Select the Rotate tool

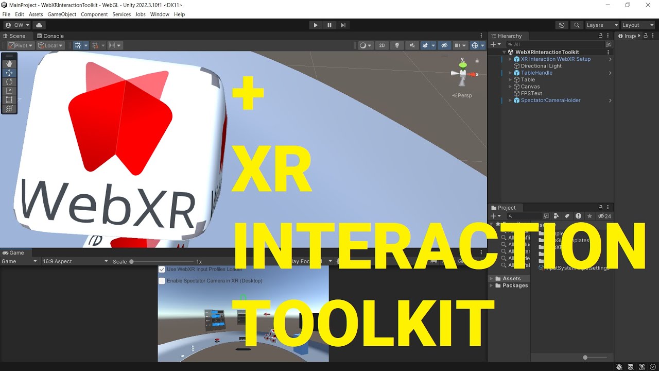click(9, 81)
